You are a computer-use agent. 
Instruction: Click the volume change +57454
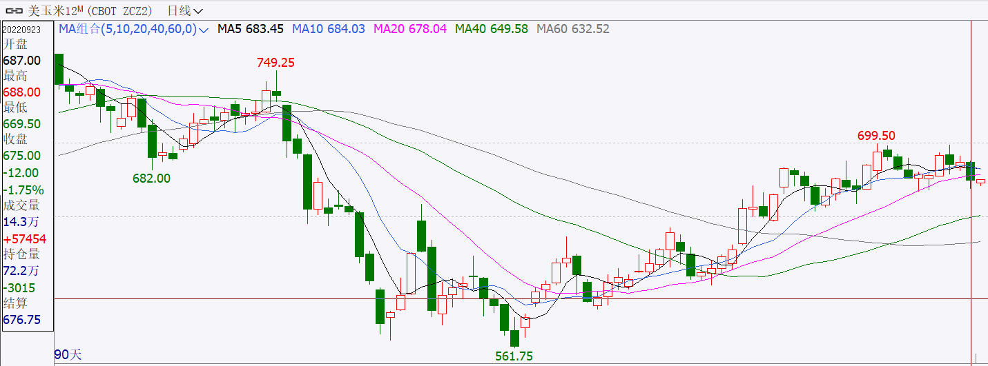(x=24, y=239)
